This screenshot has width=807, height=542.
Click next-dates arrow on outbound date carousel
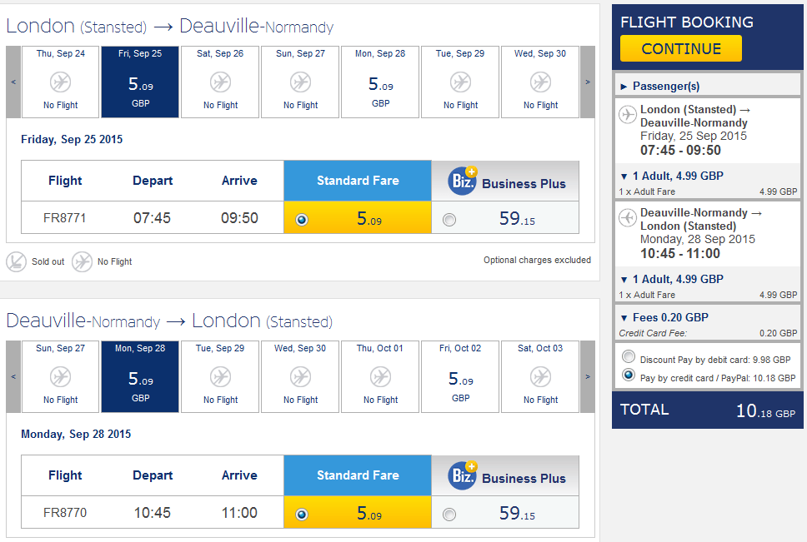pos(588,82)
